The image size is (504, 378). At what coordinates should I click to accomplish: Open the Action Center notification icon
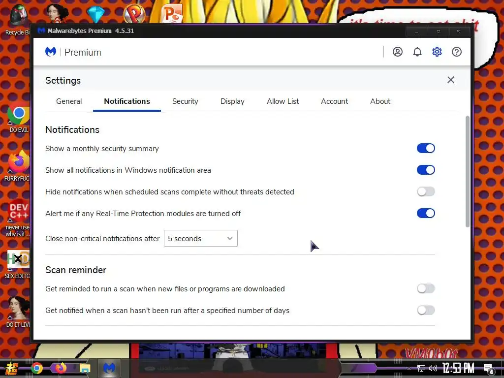click(489, 369)
